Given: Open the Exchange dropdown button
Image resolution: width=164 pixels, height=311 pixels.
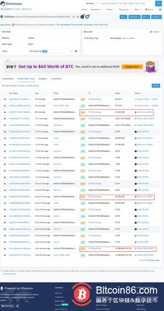Looking at the screenshot, I should coord(134,17).
